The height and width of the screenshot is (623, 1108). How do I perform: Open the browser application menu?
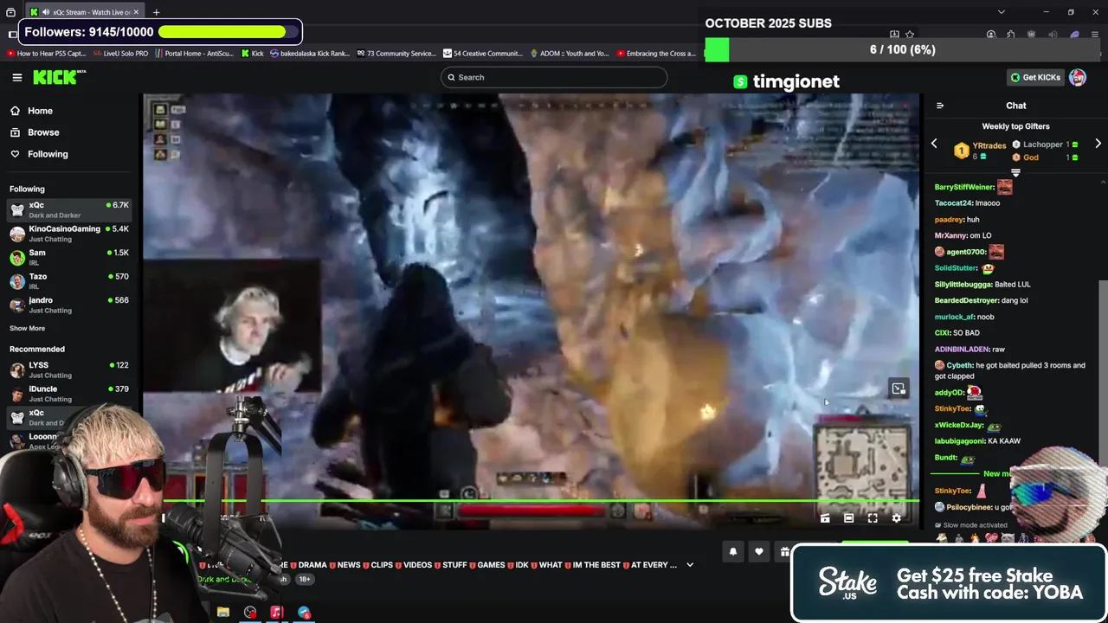click(x=1096, y=35)
